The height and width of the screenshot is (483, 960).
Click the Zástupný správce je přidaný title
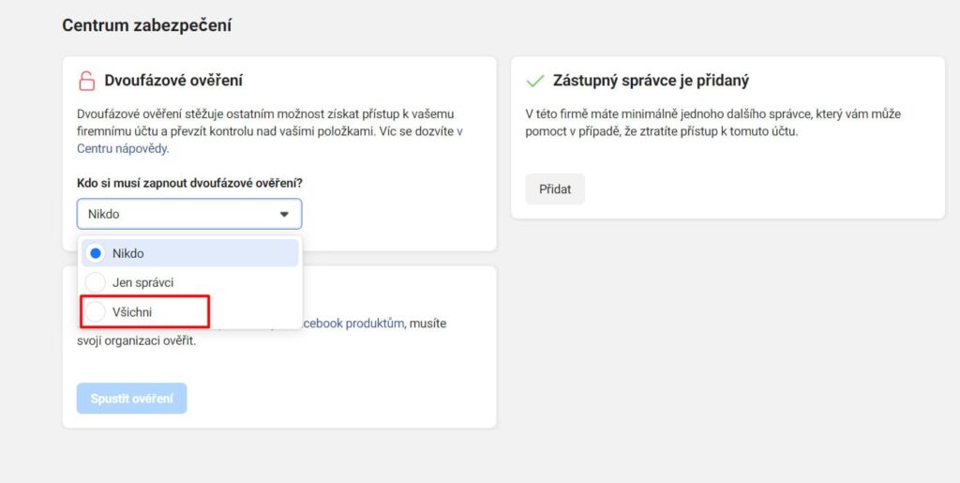[x=651, y=81]
